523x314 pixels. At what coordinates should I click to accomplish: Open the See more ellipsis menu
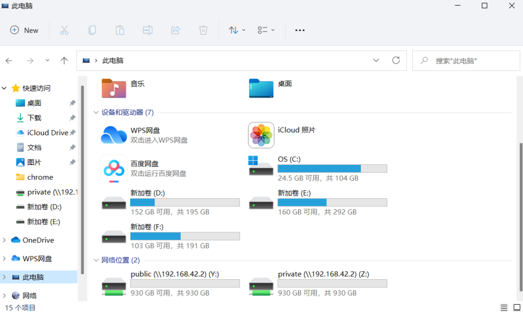click(300, 30)
